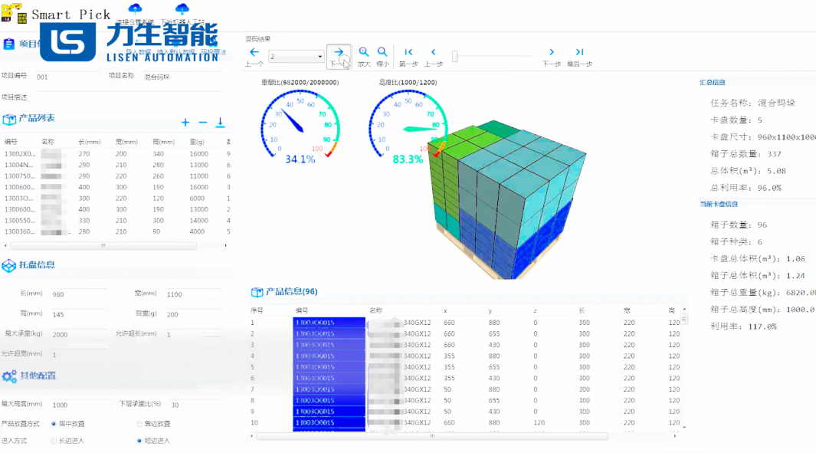Remove a product with the minus icon

tap(203, 123)
